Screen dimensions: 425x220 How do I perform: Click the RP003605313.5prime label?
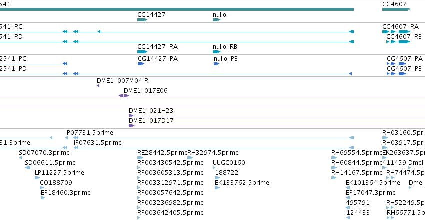pos(170,173)
